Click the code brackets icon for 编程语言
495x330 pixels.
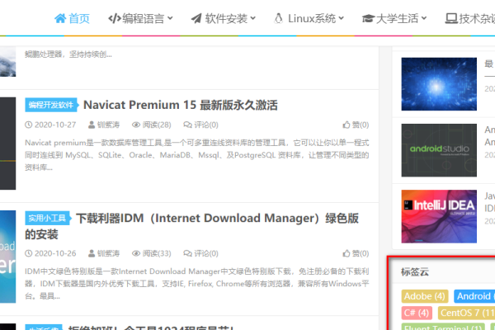pyautogui.click(x=115, y=17)
